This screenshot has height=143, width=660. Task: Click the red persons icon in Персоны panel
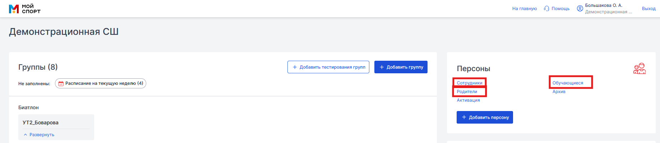pos(640,68)
